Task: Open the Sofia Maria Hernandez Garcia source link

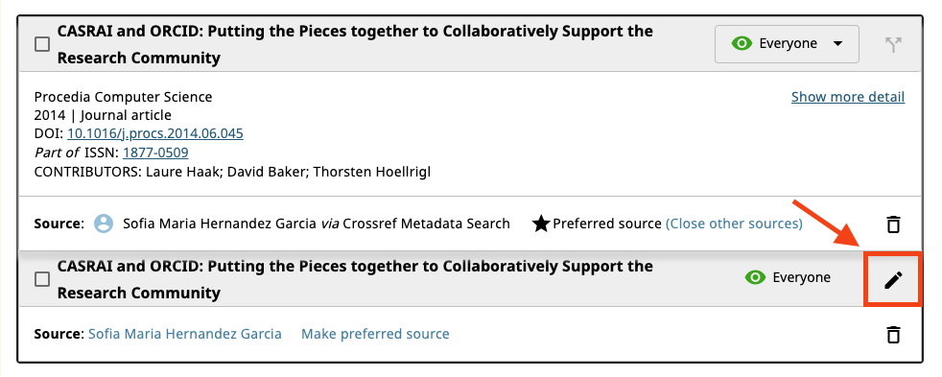Action: click(x=185, y=334)
